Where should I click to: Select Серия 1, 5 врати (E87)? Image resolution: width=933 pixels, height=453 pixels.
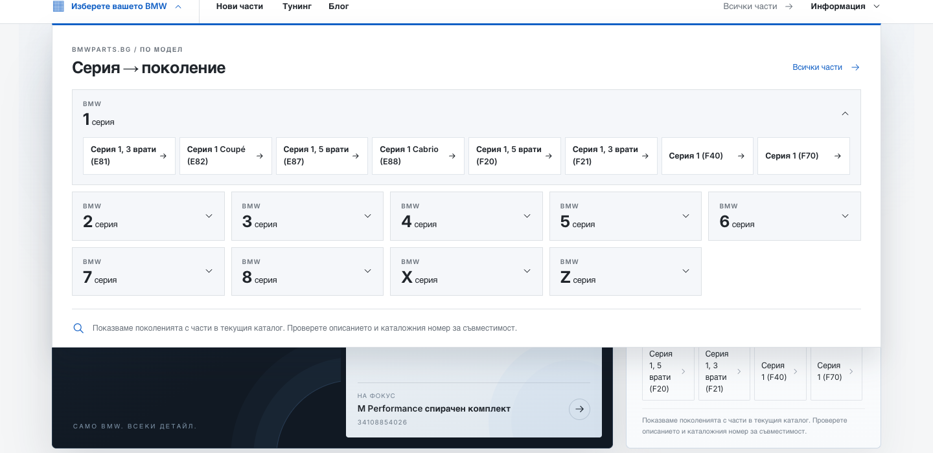(x=322, y=156)
